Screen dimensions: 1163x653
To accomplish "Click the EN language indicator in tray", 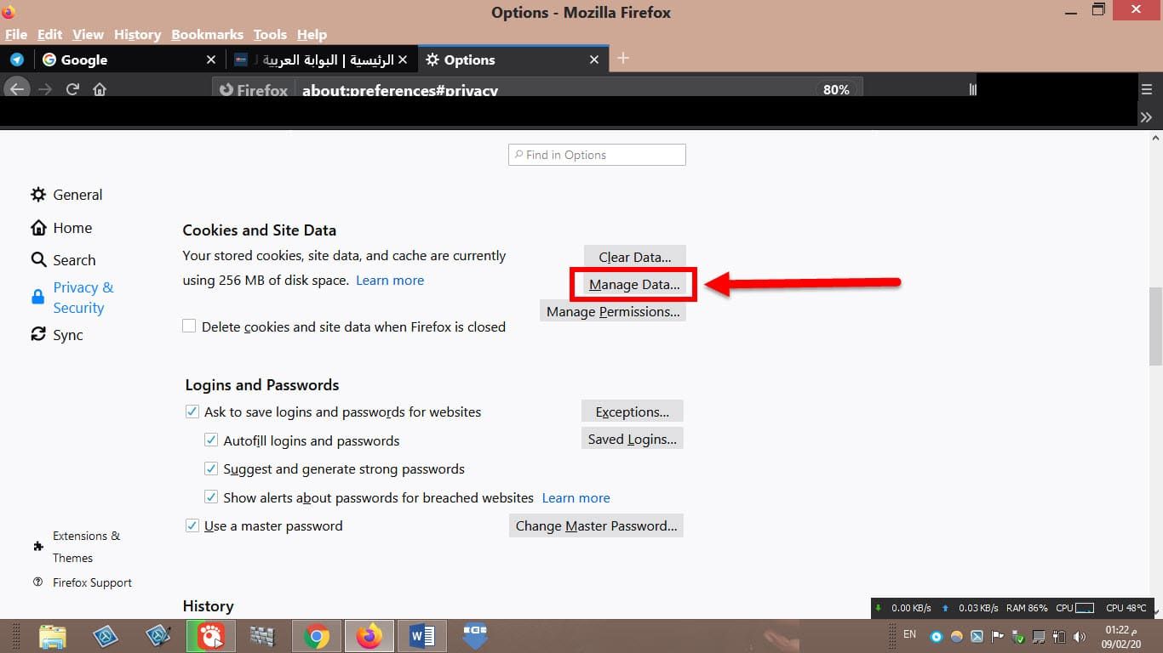I will 909,634.
